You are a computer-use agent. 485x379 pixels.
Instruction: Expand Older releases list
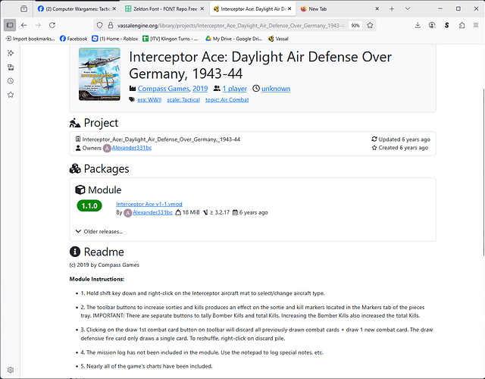[x=99, y=231]
